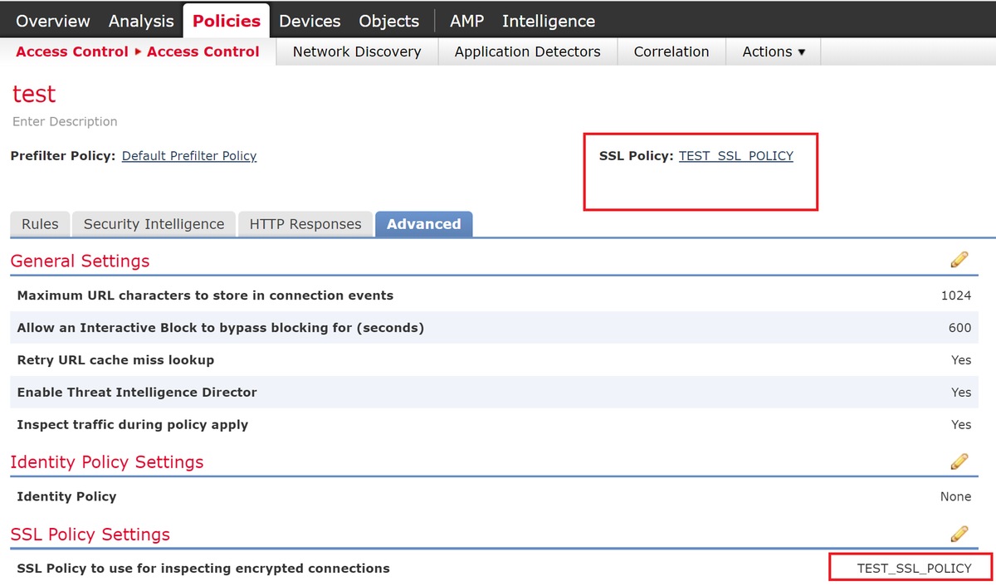
Task: Select the Advanced tab
Action: [x=424, y=223]
